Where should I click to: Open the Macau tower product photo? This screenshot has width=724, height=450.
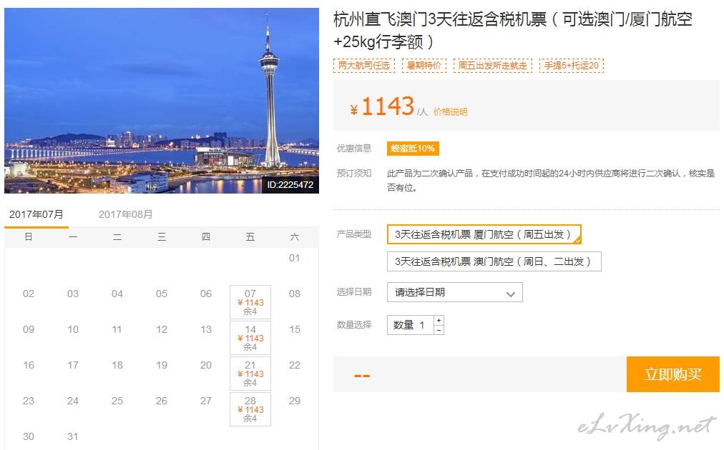tap(162, 101)
